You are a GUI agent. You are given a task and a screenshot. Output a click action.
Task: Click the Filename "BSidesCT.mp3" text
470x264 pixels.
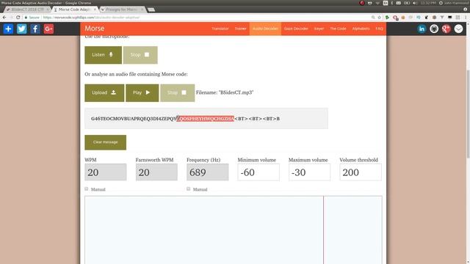point(225,92)
